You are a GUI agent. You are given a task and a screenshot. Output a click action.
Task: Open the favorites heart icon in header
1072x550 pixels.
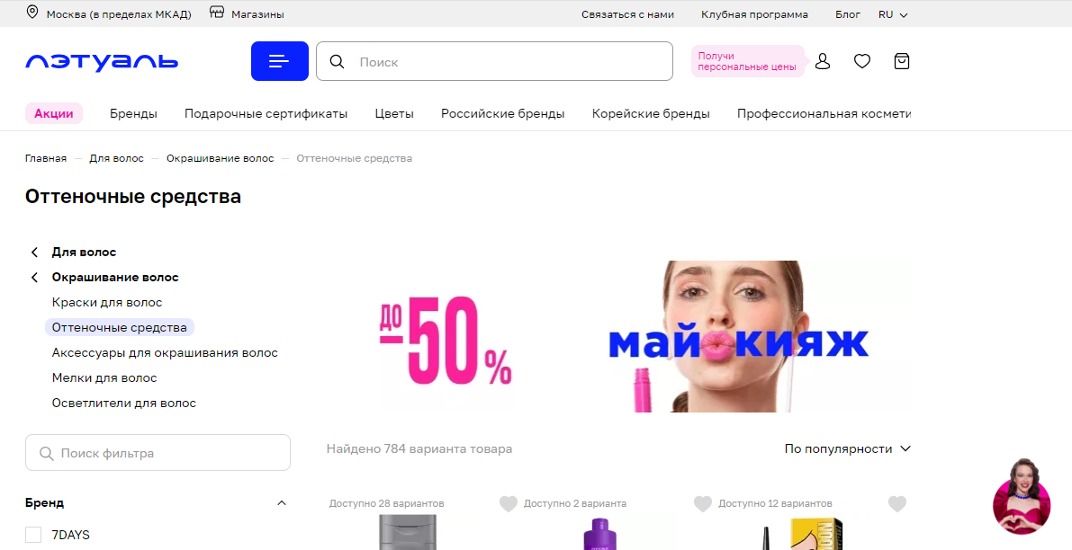click(x=862, y=61)
